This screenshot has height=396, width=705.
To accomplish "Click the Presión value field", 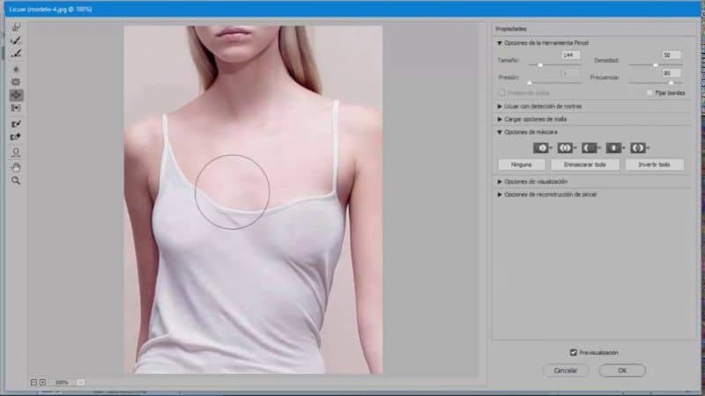I will click(x=570, y=73).
